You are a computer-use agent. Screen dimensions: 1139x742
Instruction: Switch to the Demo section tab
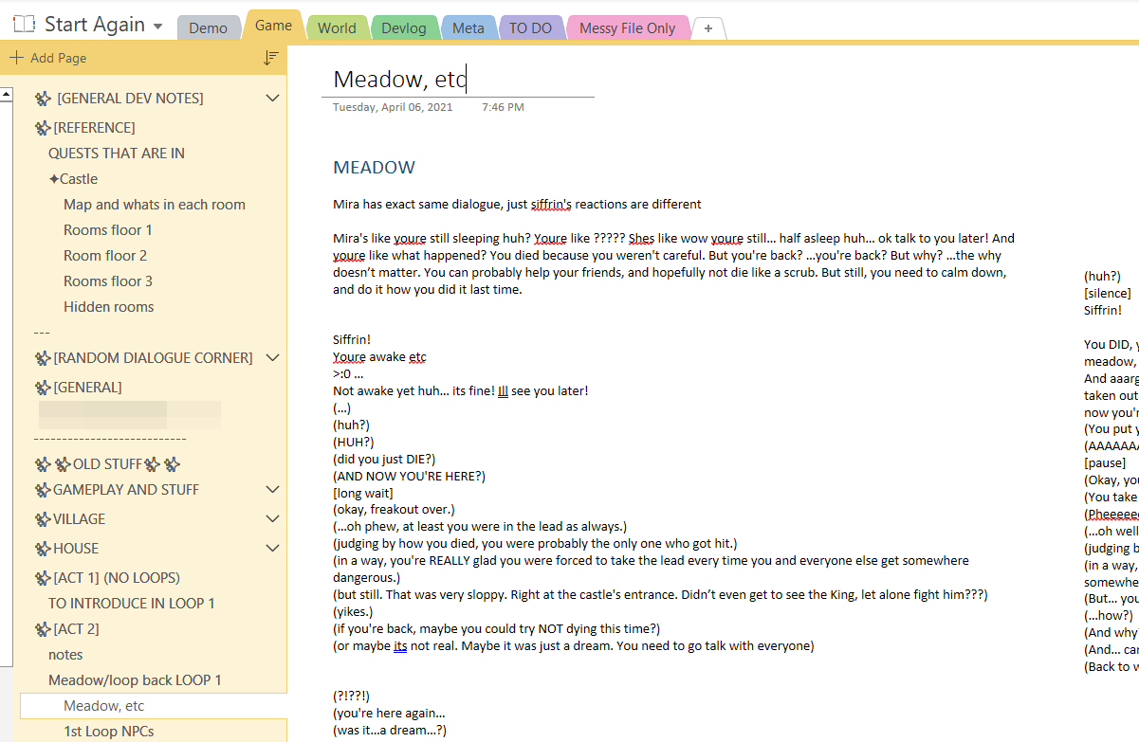pyautogui.click(x=208, y=28)
